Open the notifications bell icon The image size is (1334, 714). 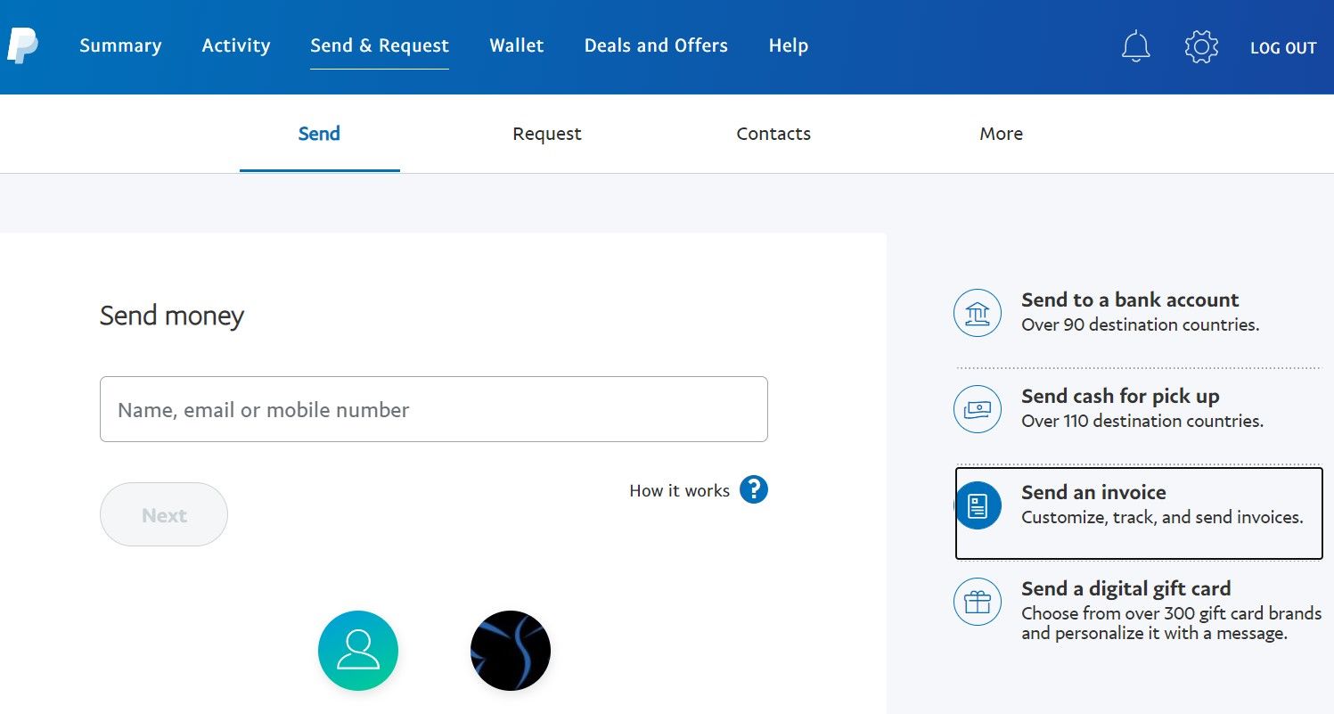pyautogui.click(x=1135, y=46)
